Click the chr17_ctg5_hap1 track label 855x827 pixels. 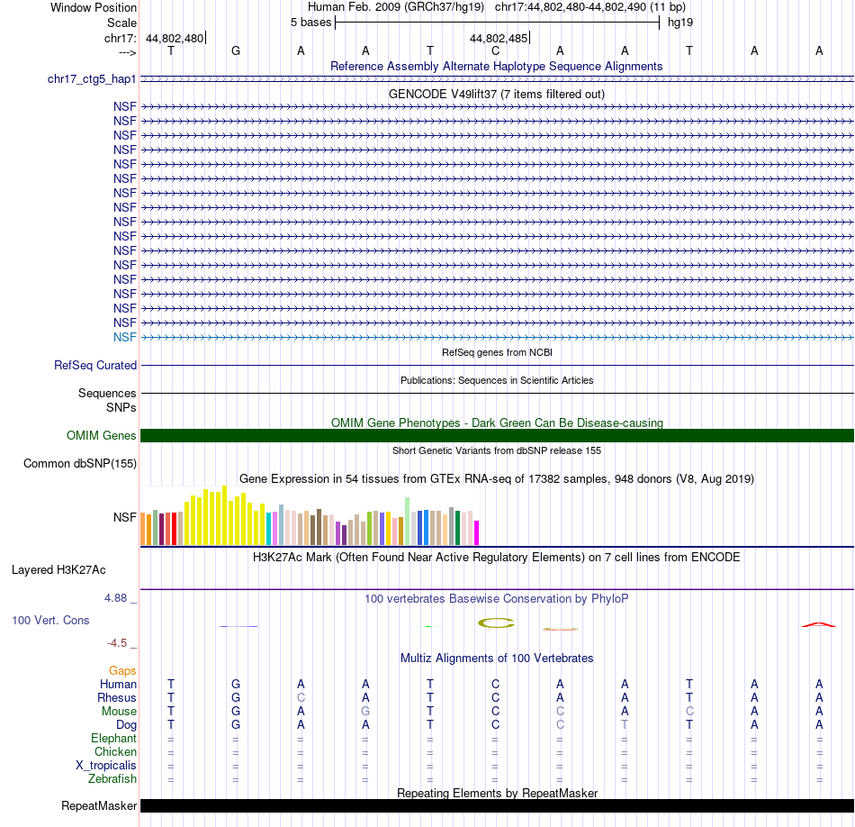92,79
